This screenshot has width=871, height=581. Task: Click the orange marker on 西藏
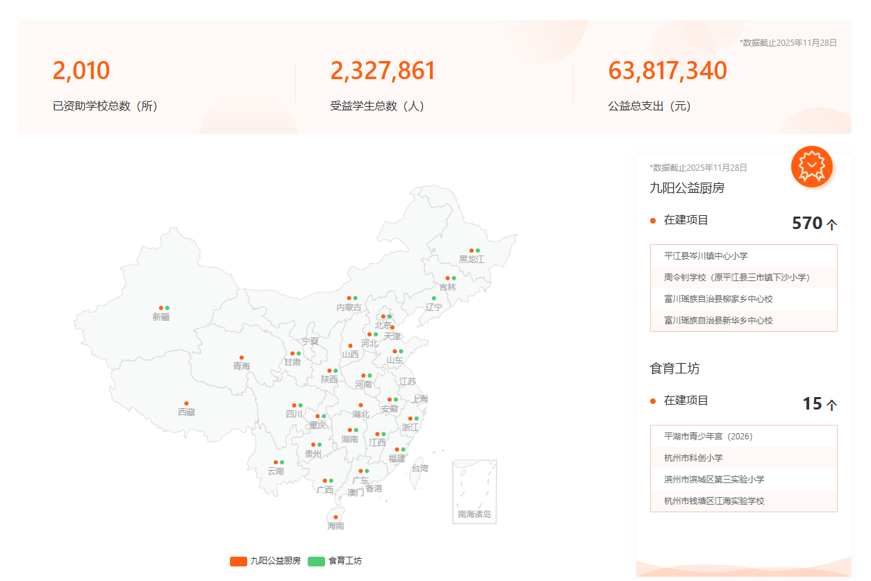click(x=186, y=403)
